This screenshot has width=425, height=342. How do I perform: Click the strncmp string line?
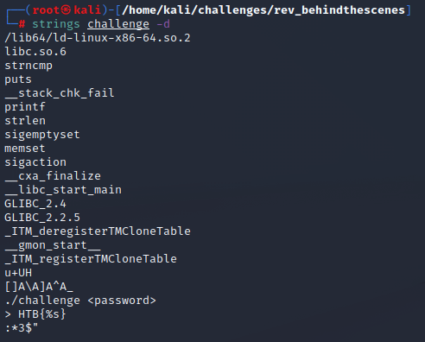coord(29,66)
